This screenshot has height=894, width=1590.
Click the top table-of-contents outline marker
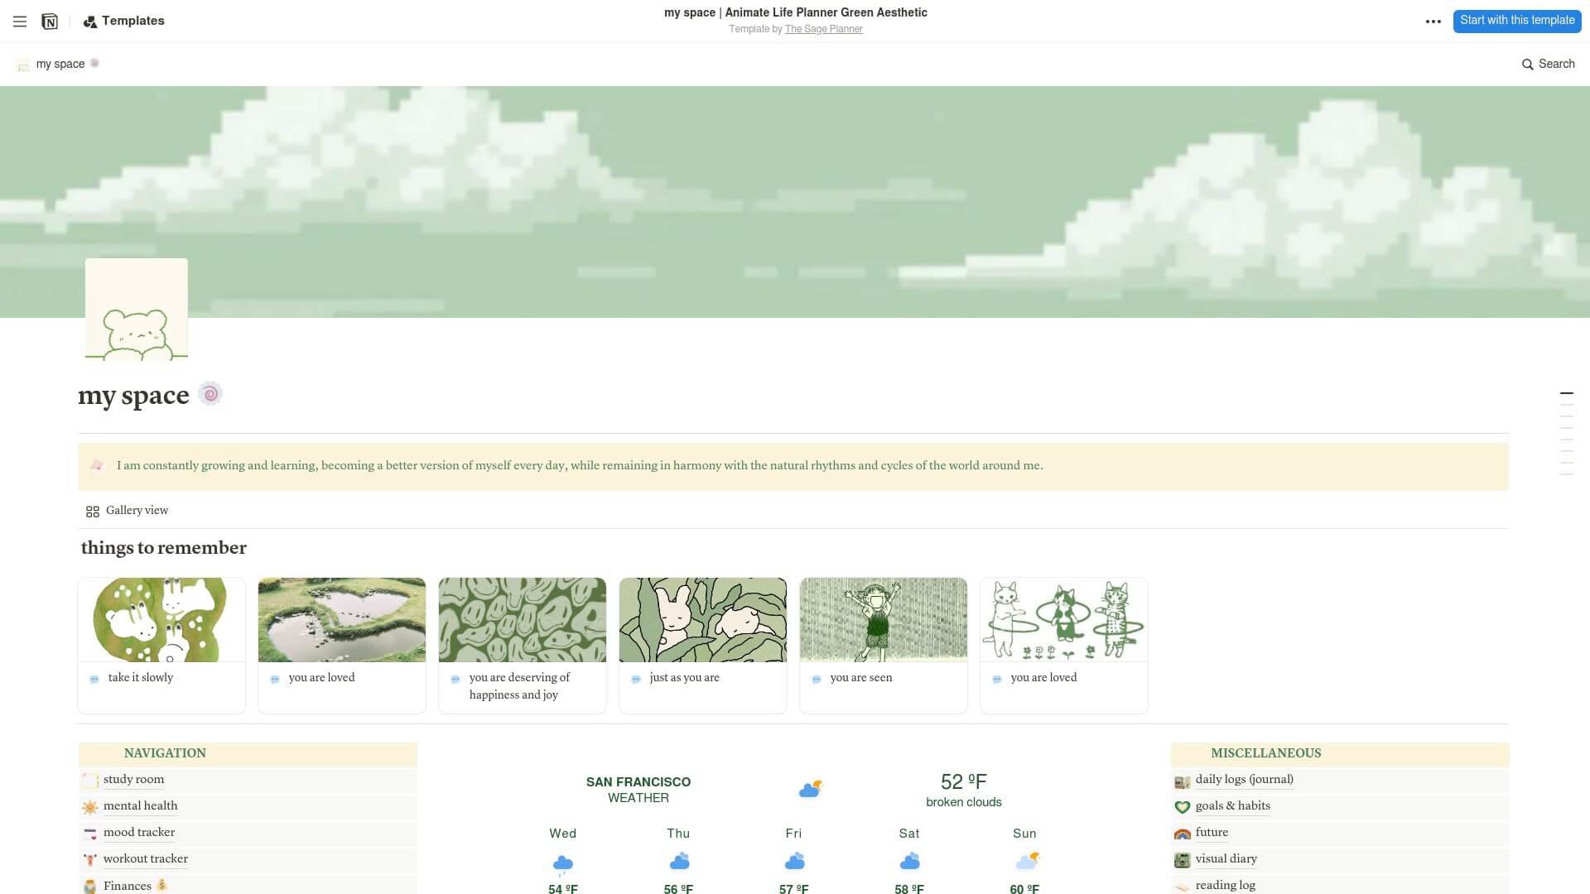pos(1566,393)
